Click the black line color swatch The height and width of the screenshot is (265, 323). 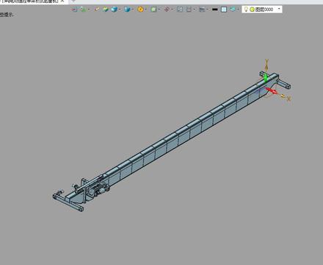coord(215,10)
